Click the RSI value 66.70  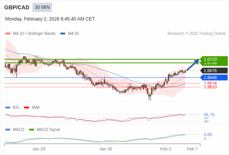coord(209,115)
